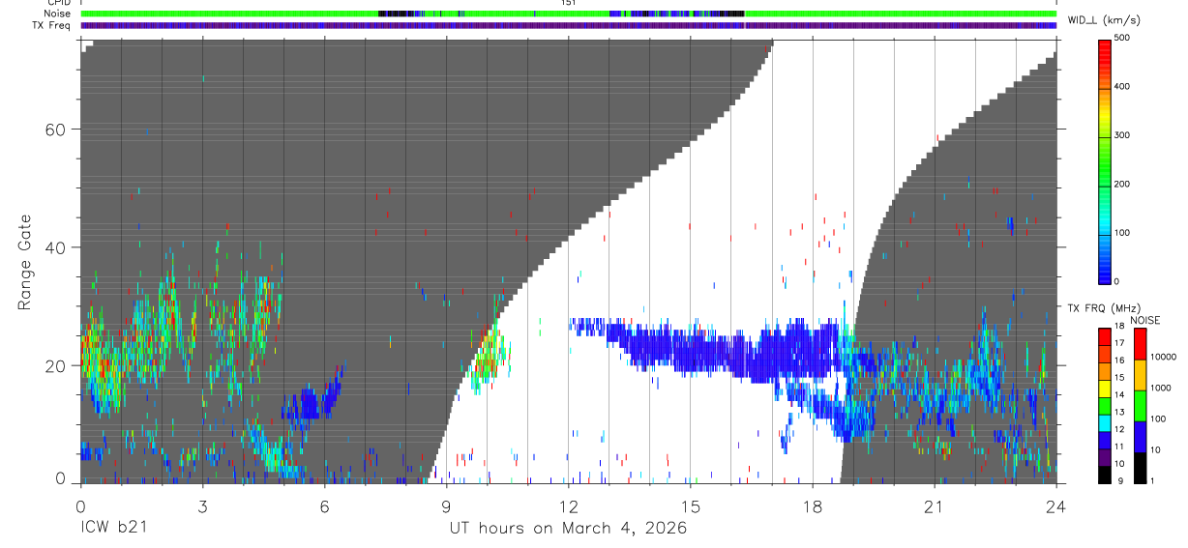The height and width of the screenshot is (548, 1188).
Task: Click the 'UT hours on March 4, 2026' label
Action: click(568, 529)
